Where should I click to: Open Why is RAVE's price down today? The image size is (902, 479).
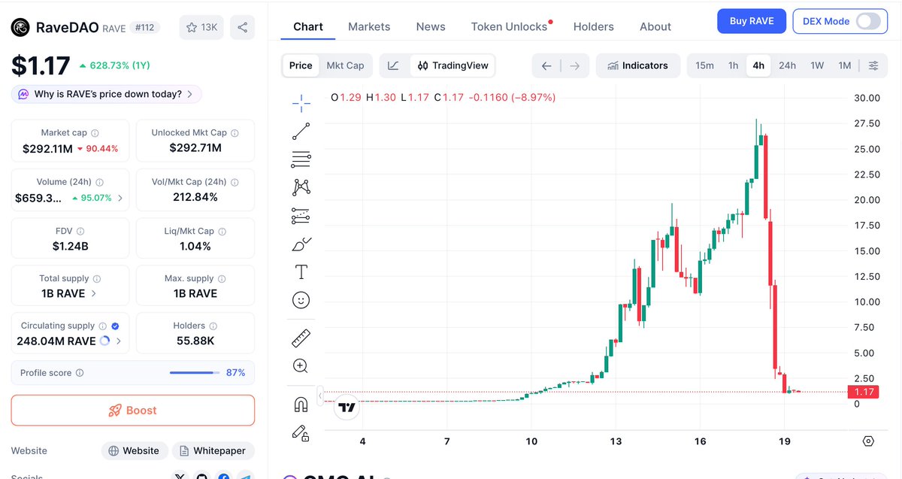click(x=106, y=94)
